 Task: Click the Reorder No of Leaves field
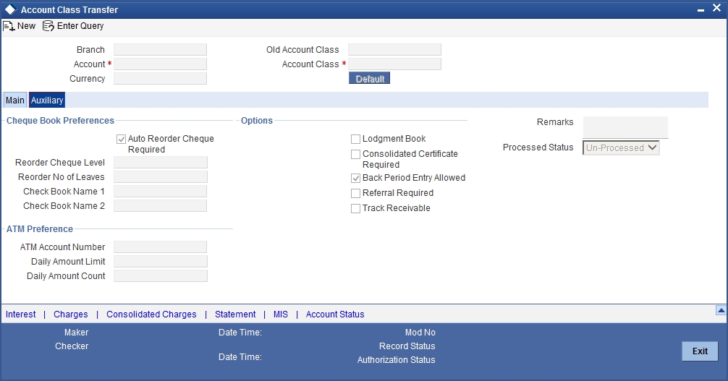tap(161, 177)
